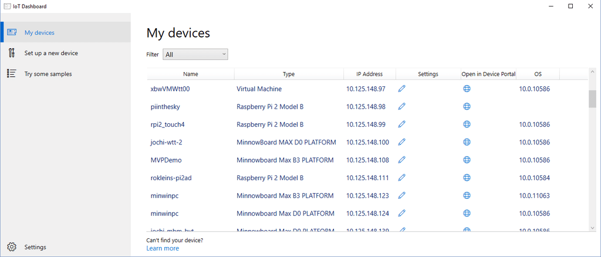Click the scrollbar up arrow
Screen dimensions: 601x257
[x=593, y=72]
